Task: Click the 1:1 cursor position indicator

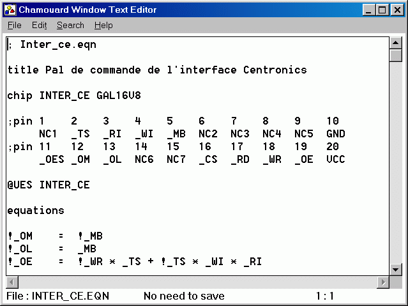Action: point(325,296)
